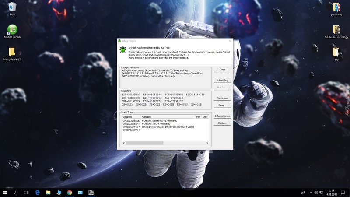Select the S.T.A.L.K.E.R. Trilogy desktop folder
The width and height of the screenshot is (350, 197).
336,32
